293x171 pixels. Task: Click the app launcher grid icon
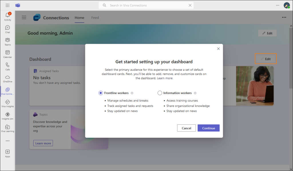(x=7, y=5)
